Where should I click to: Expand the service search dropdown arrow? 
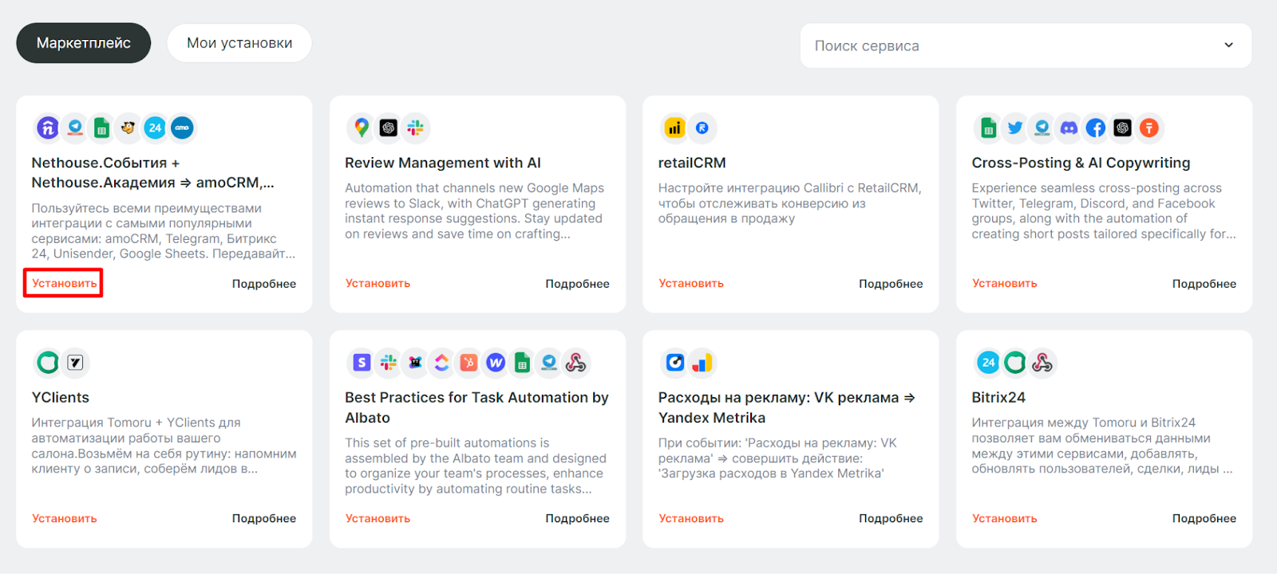point(1229,45)
